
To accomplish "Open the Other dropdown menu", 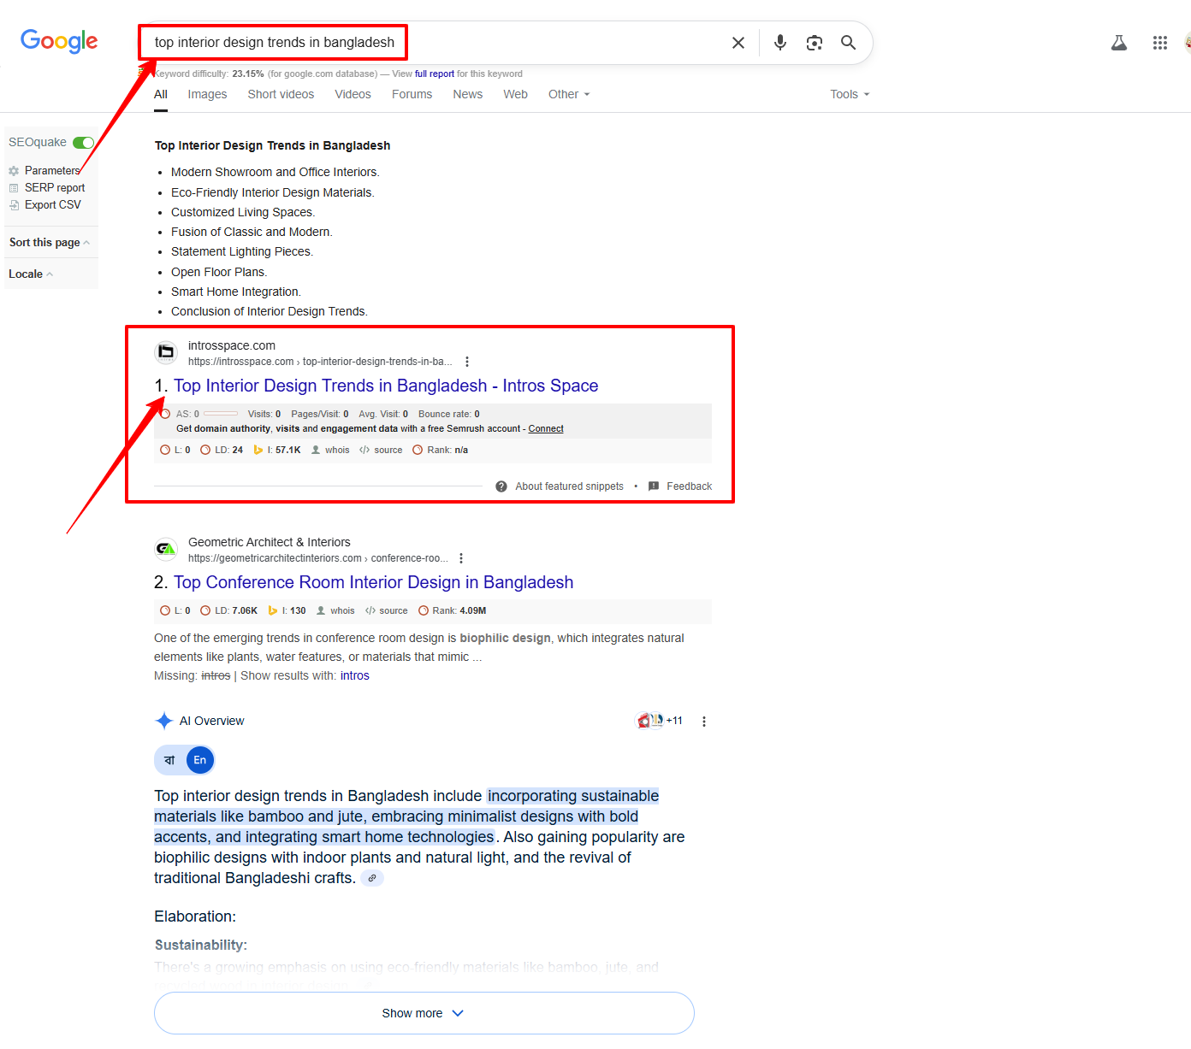I will 569,94.
